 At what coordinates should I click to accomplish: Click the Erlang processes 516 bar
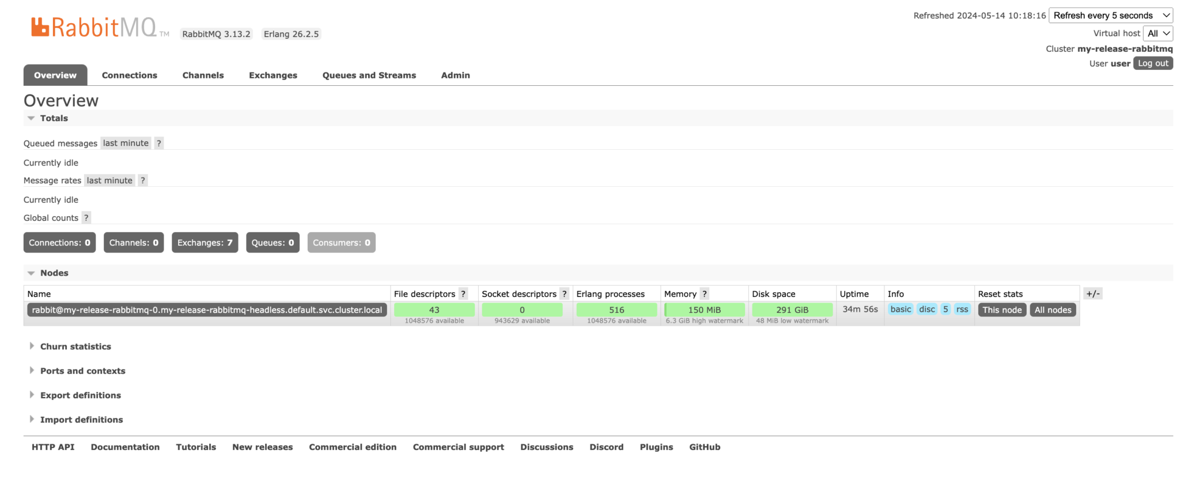click(x=617, y=310)
